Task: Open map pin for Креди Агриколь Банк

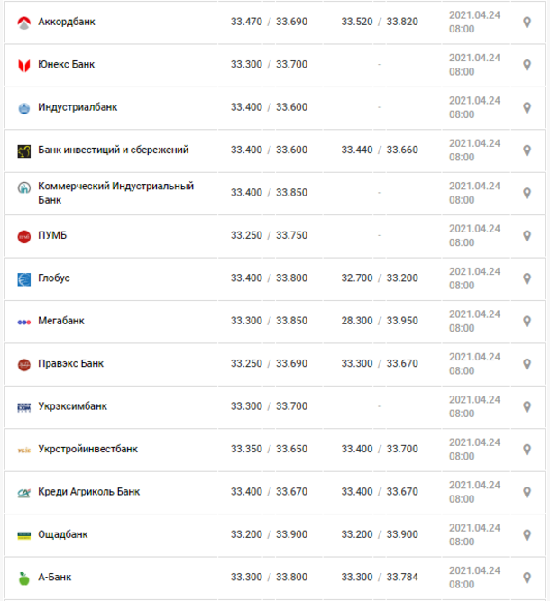Action: [x=527, y=493]
